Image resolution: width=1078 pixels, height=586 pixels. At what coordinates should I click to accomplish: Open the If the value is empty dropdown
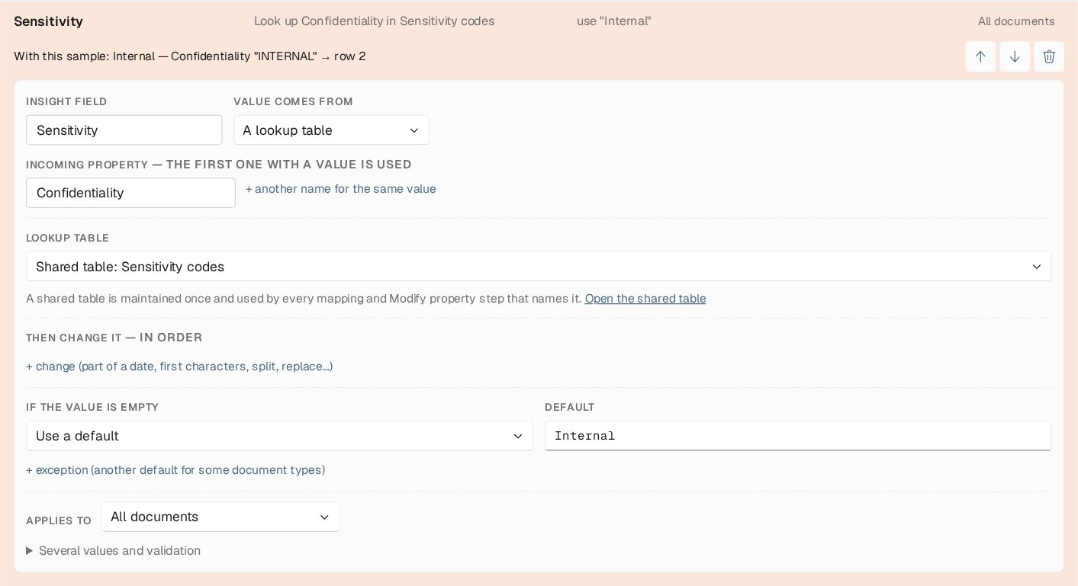[279, 436]
